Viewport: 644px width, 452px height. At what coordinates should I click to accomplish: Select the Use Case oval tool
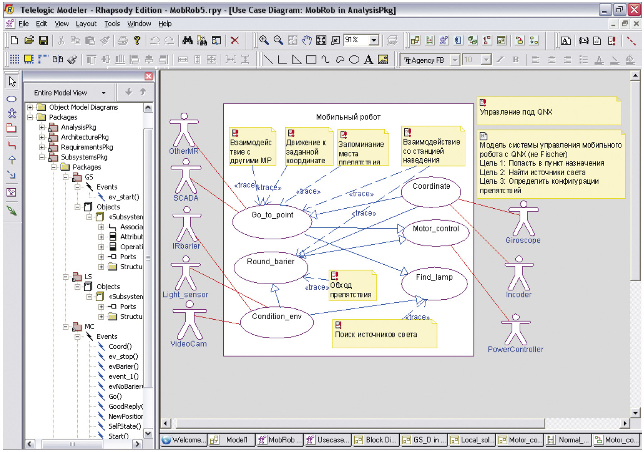pos(12,99)
